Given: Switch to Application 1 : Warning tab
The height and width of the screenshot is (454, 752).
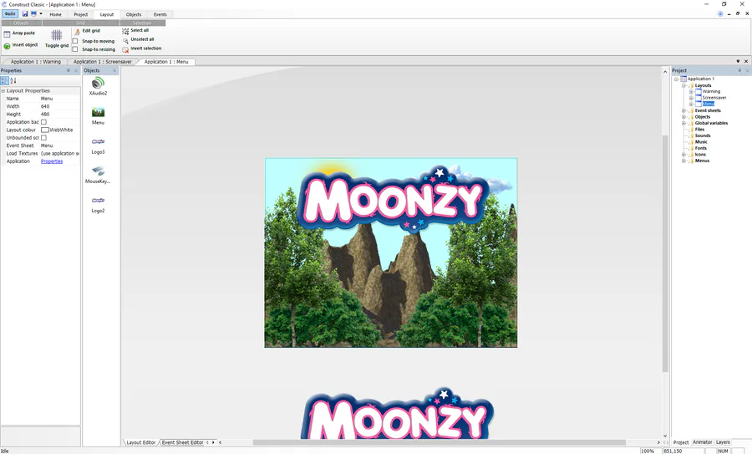Looking at the screenshot, I should (x=36, y=62).
